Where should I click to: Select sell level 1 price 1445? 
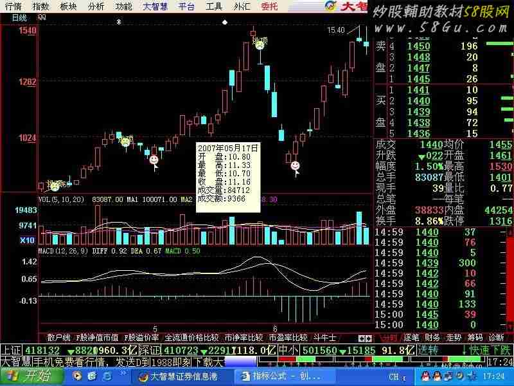point(418,78)
